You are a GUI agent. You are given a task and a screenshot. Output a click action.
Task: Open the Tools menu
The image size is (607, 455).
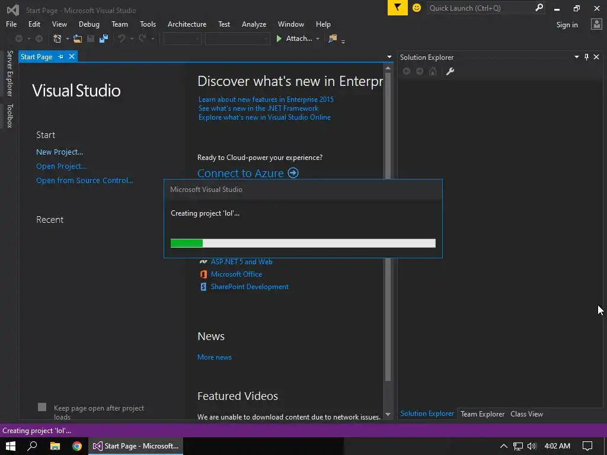(x=148, y=24)
